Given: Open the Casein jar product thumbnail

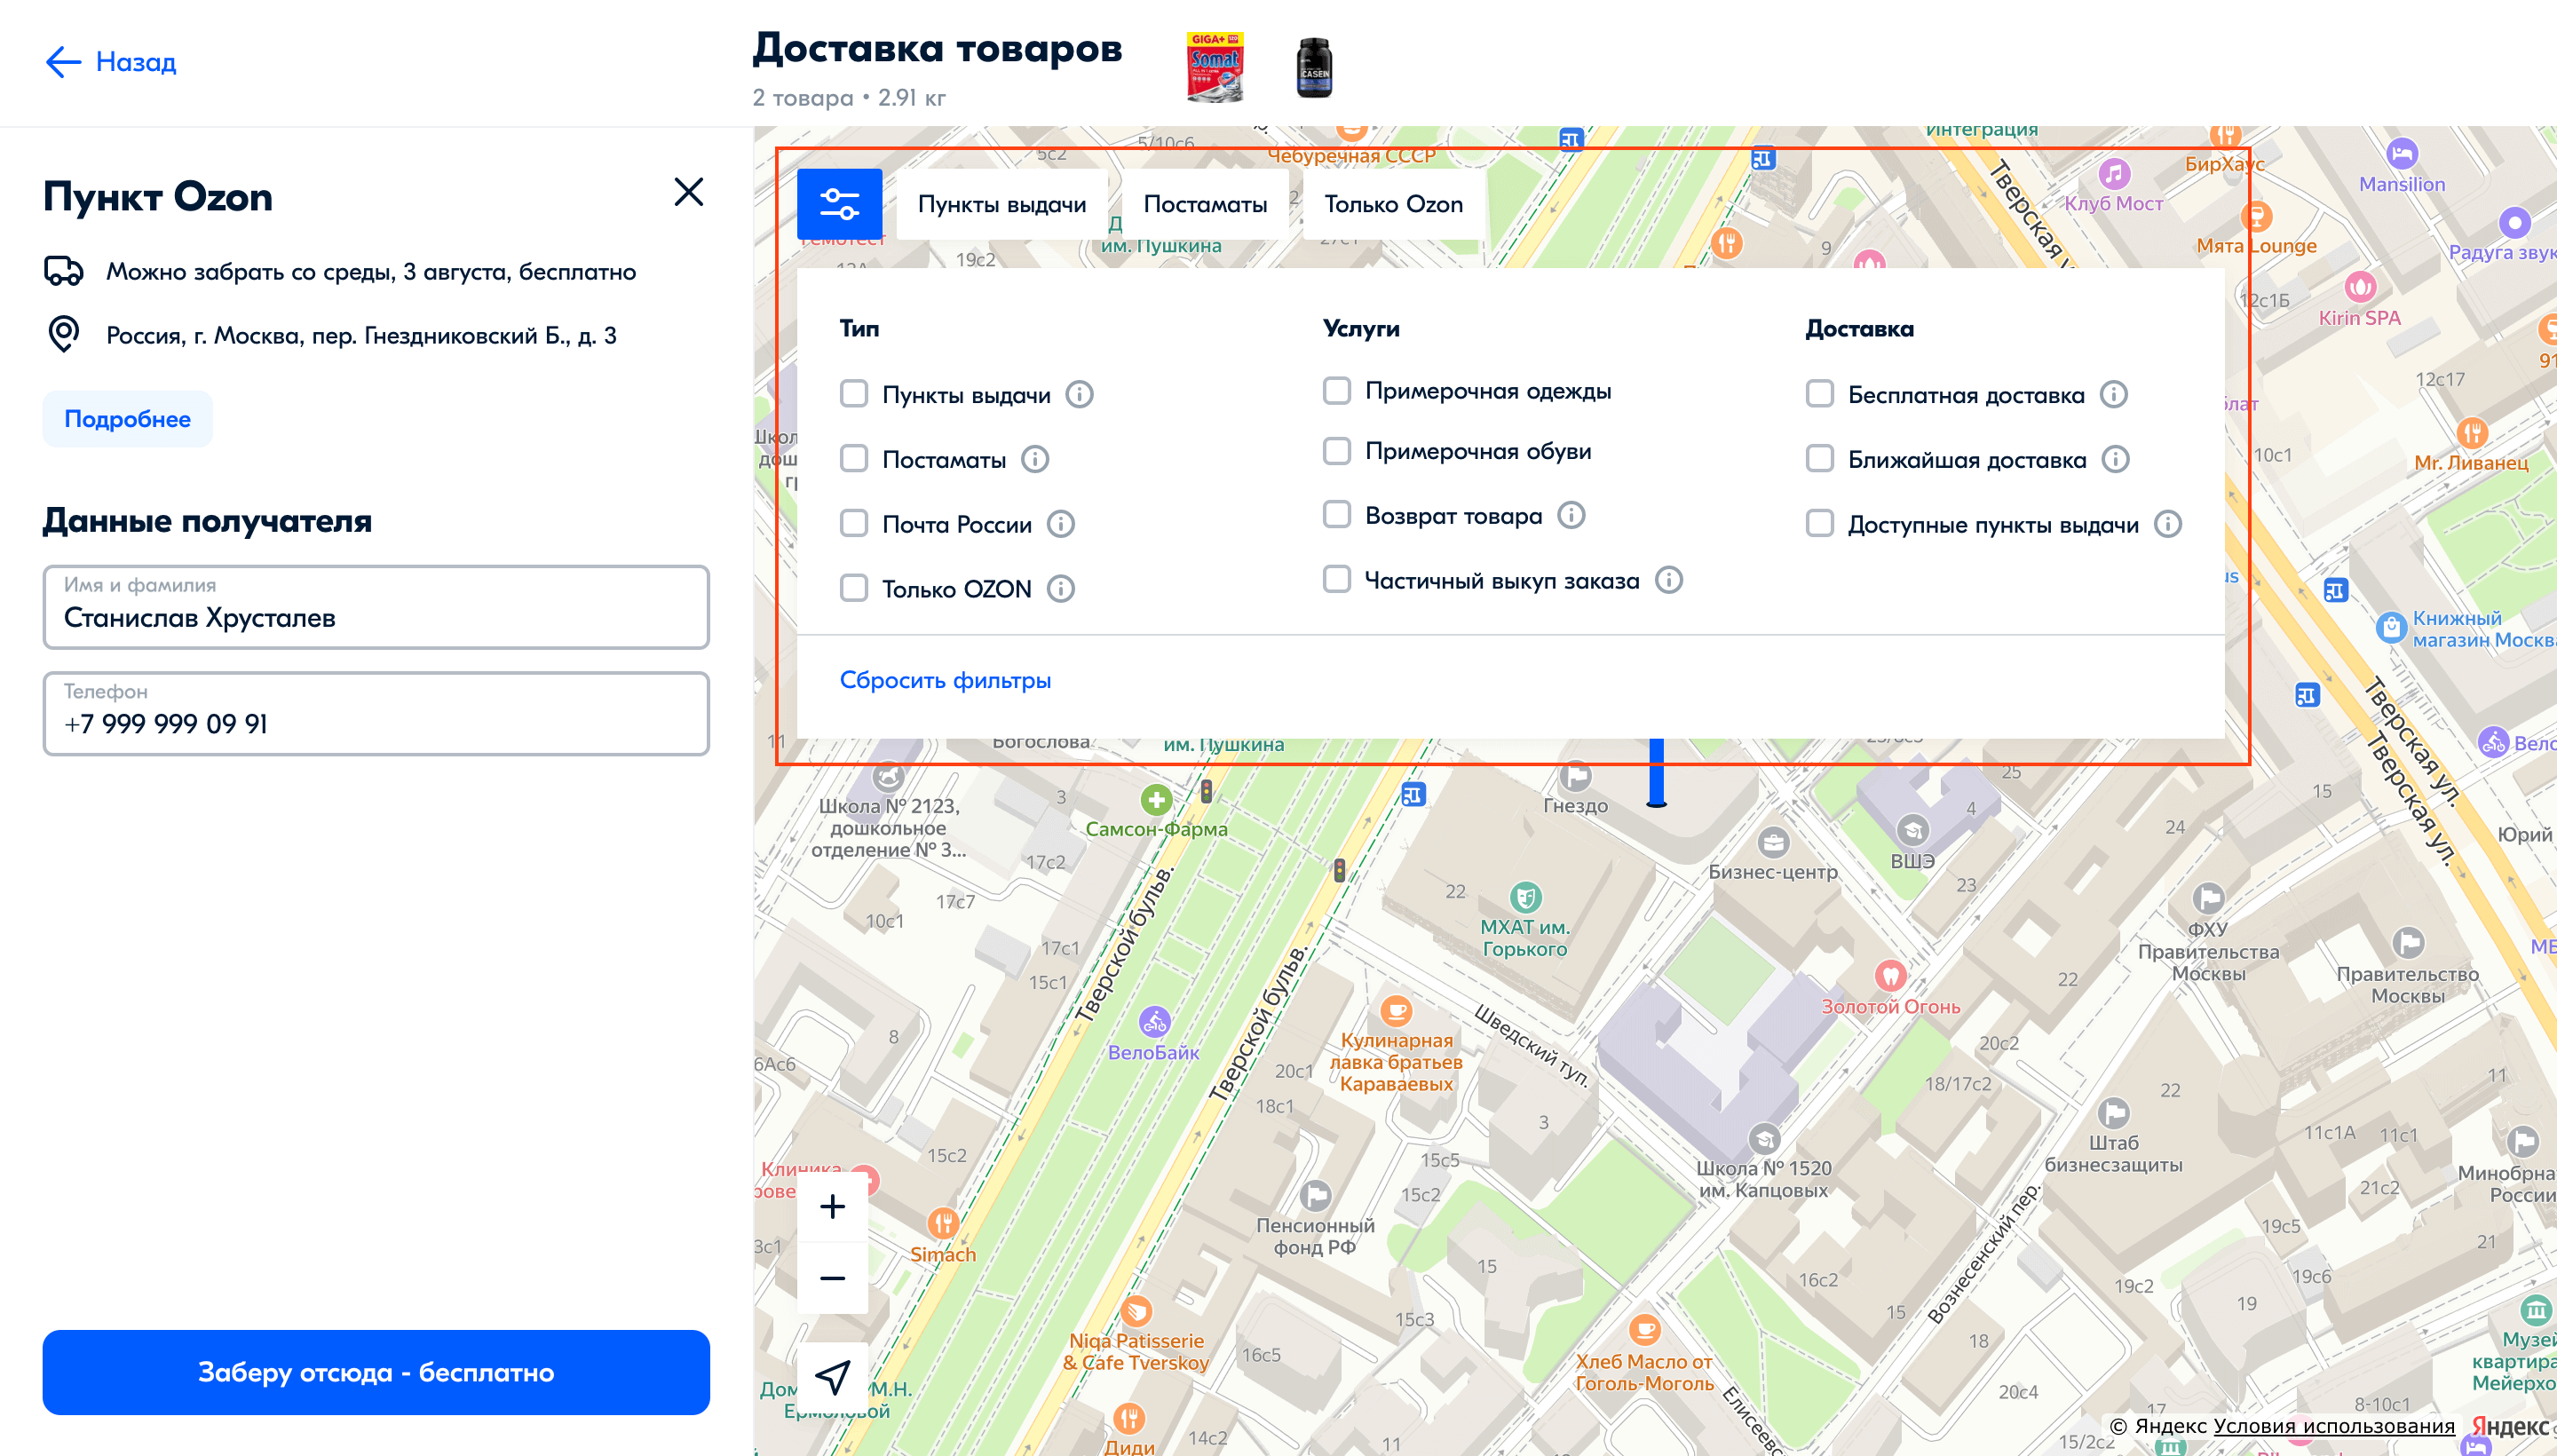Looking at the screenshot, I should coord(1314,67).
